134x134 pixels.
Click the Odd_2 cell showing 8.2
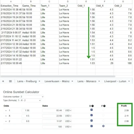coord(123,40)
